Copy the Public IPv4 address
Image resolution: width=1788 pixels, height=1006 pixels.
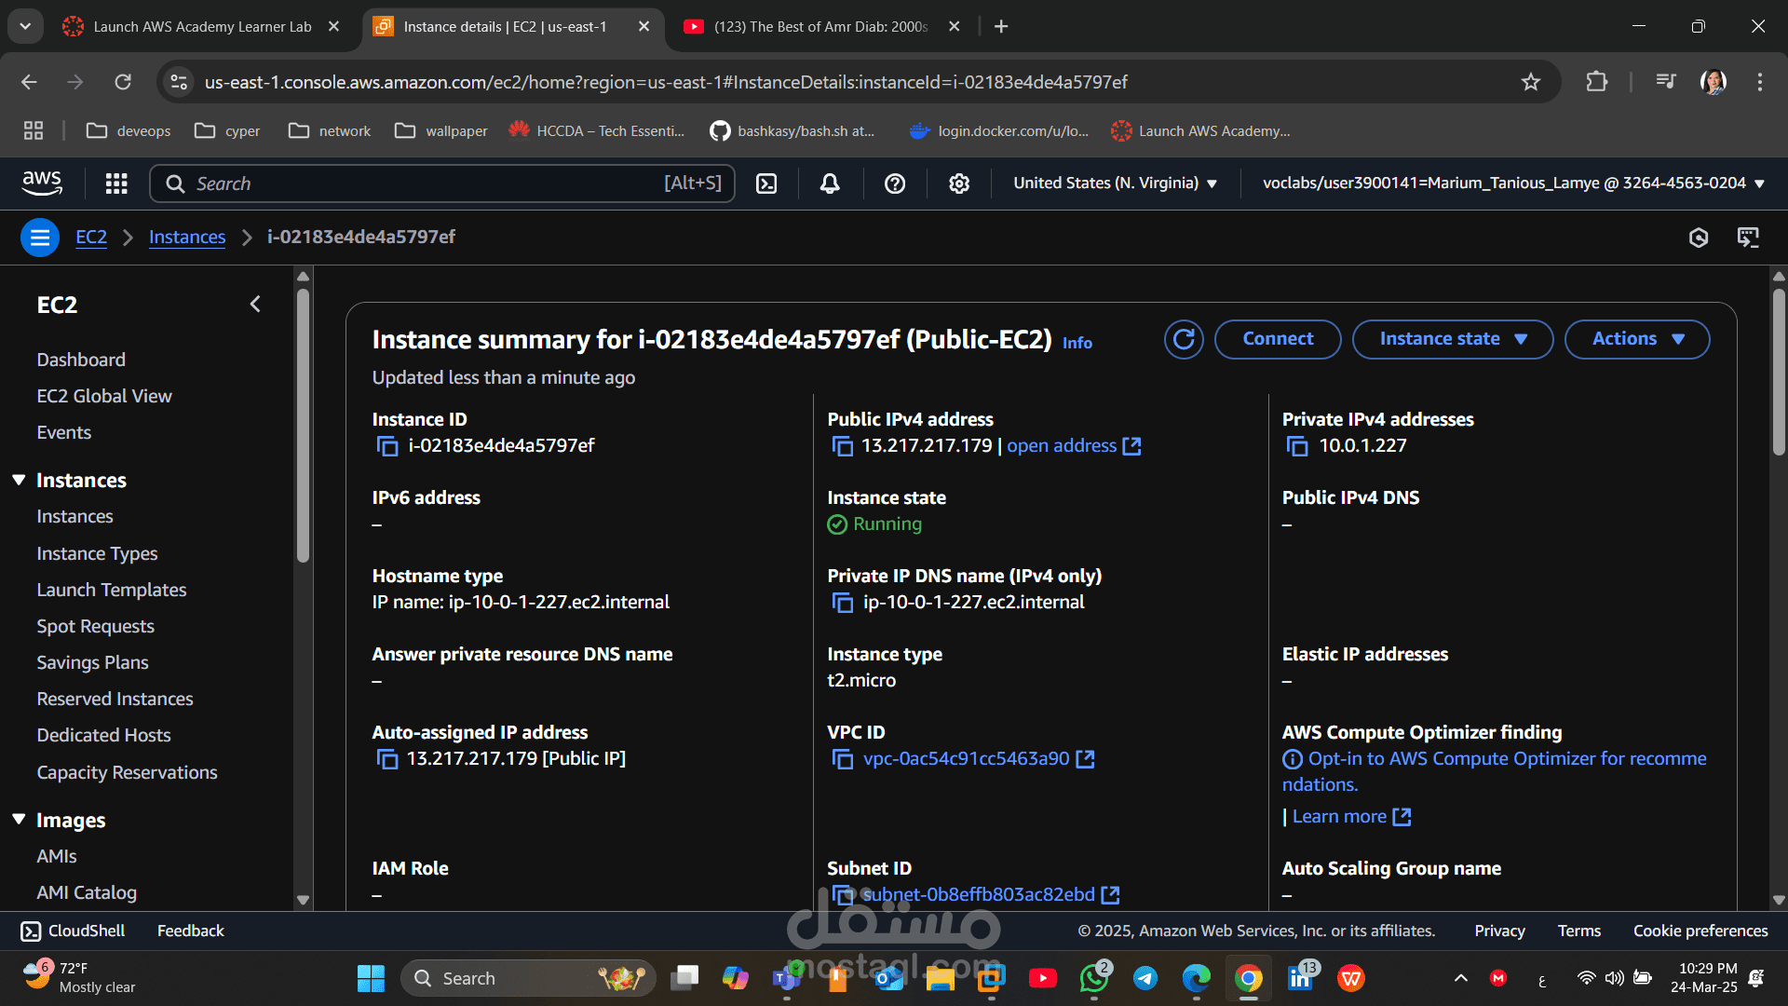pyautogui.click(x=842, y=446)
